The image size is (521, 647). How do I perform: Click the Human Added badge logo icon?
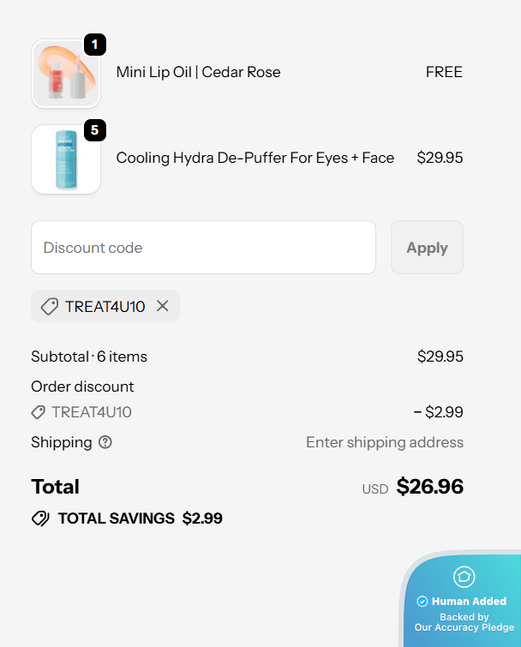tap(464, 577)
